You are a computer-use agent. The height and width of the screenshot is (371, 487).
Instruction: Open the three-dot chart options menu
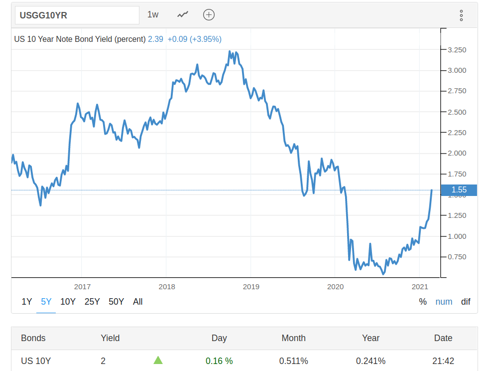click(x=461, y=15)
